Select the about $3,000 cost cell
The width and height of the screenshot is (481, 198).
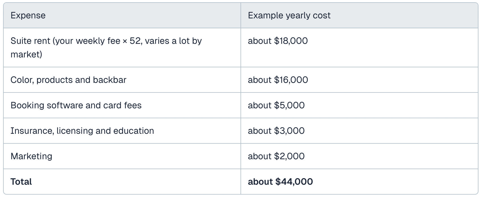pos(359,131)
